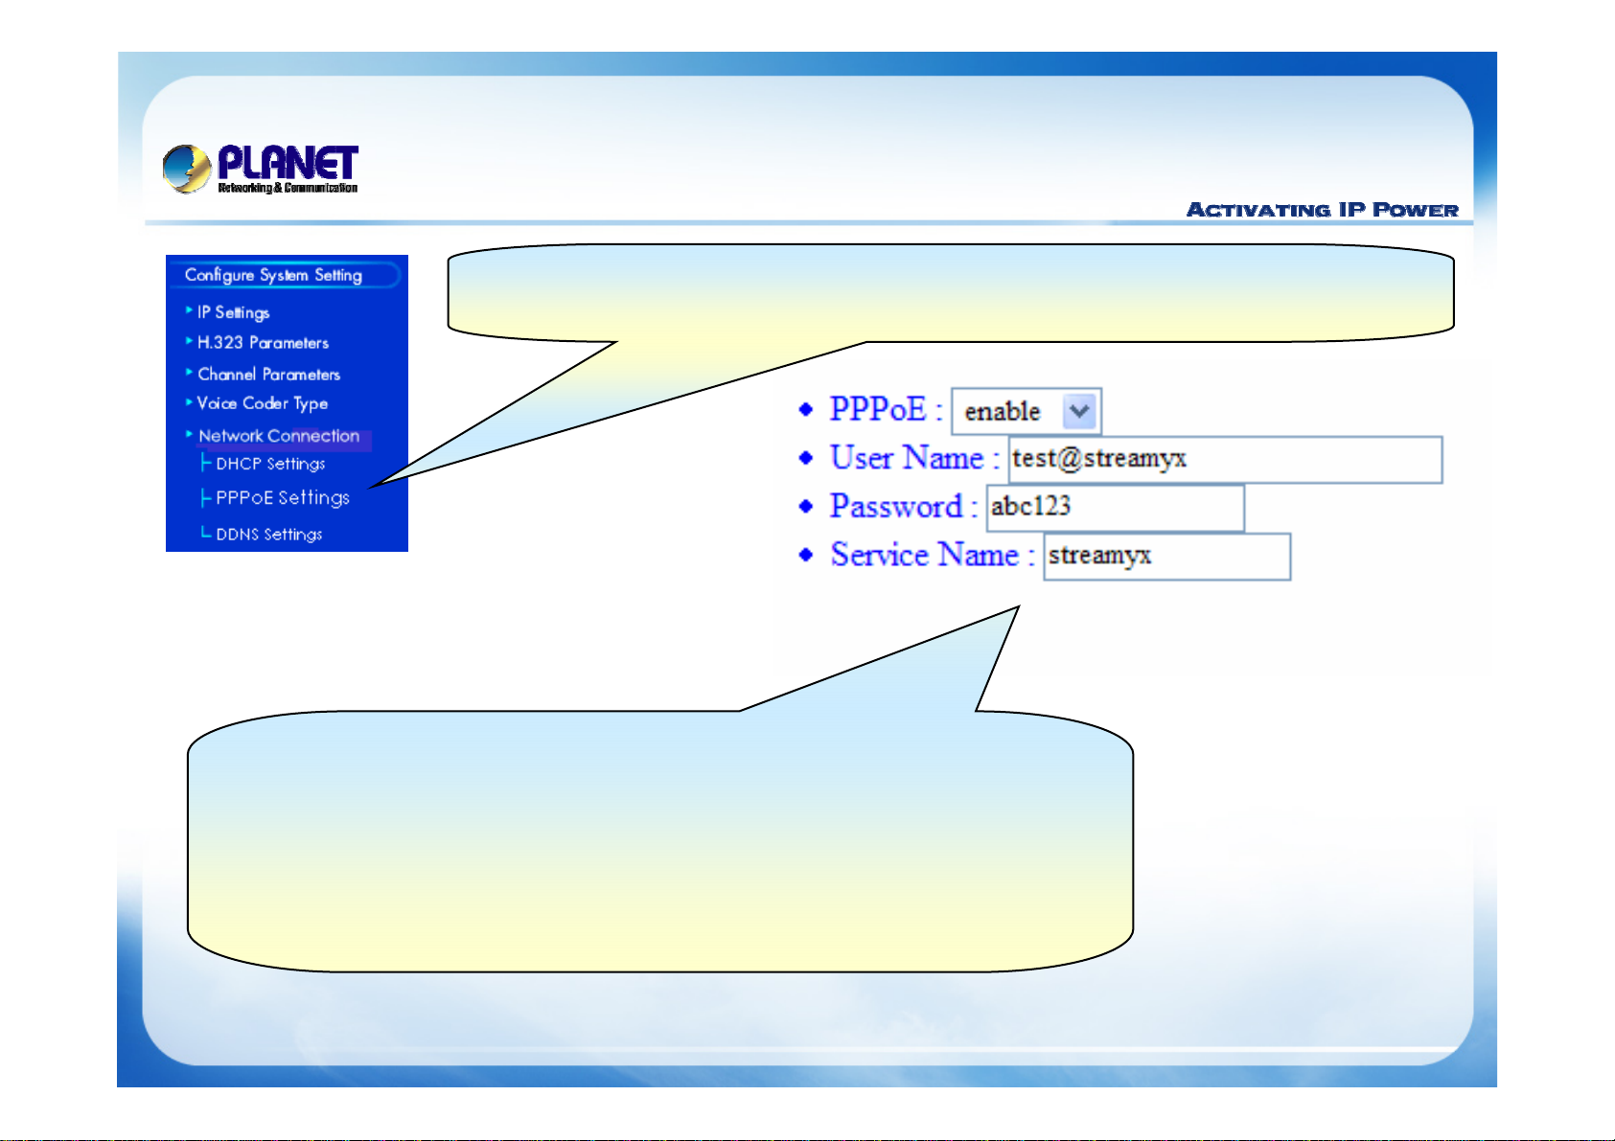Go to Voice Coder Type settings
The image size is (1615, 1141).
point(262,403)
